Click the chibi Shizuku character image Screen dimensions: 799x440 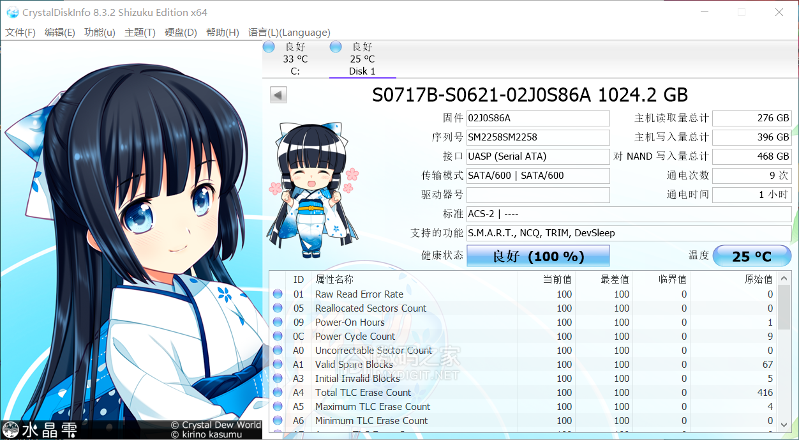click(x=313, y=190)
